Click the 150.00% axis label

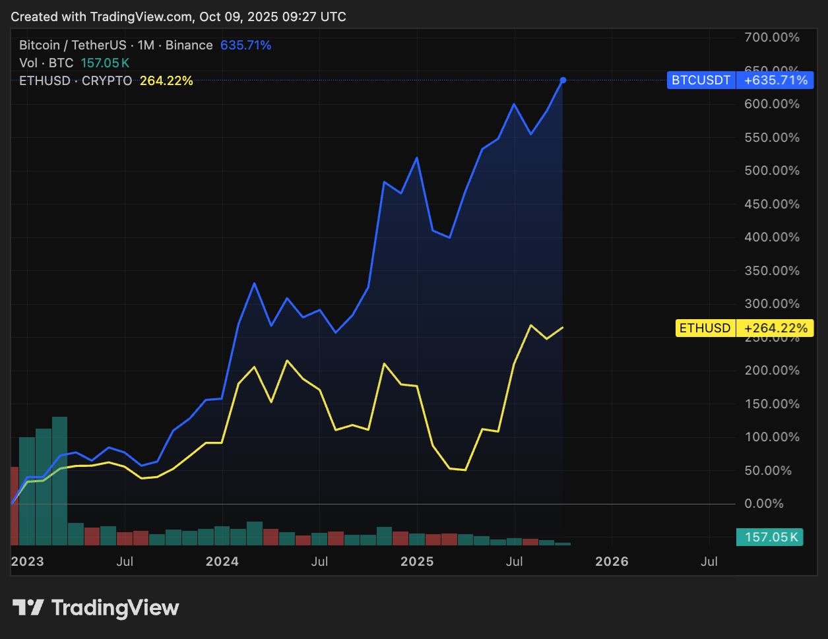[772, 404]
